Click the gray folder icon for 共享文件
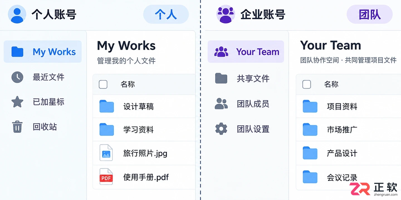Image resolution: width=401 pixels, height=200 pixels. coord(221,78)
